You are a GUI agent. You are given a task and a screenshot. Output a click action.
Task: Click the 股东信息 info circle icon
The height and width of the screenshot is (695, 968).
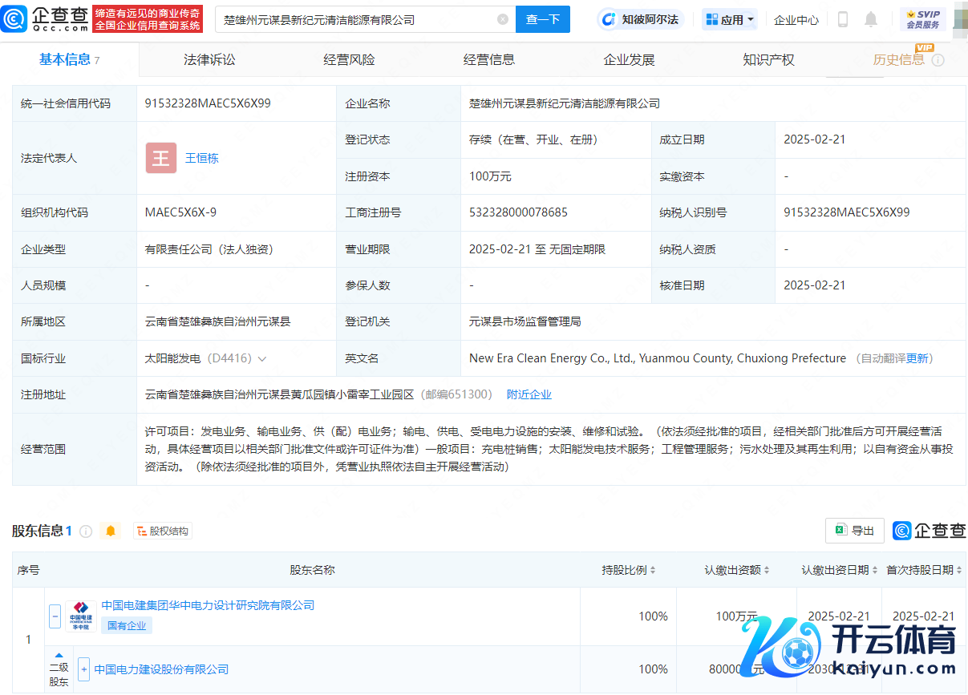tap(86, 531)
